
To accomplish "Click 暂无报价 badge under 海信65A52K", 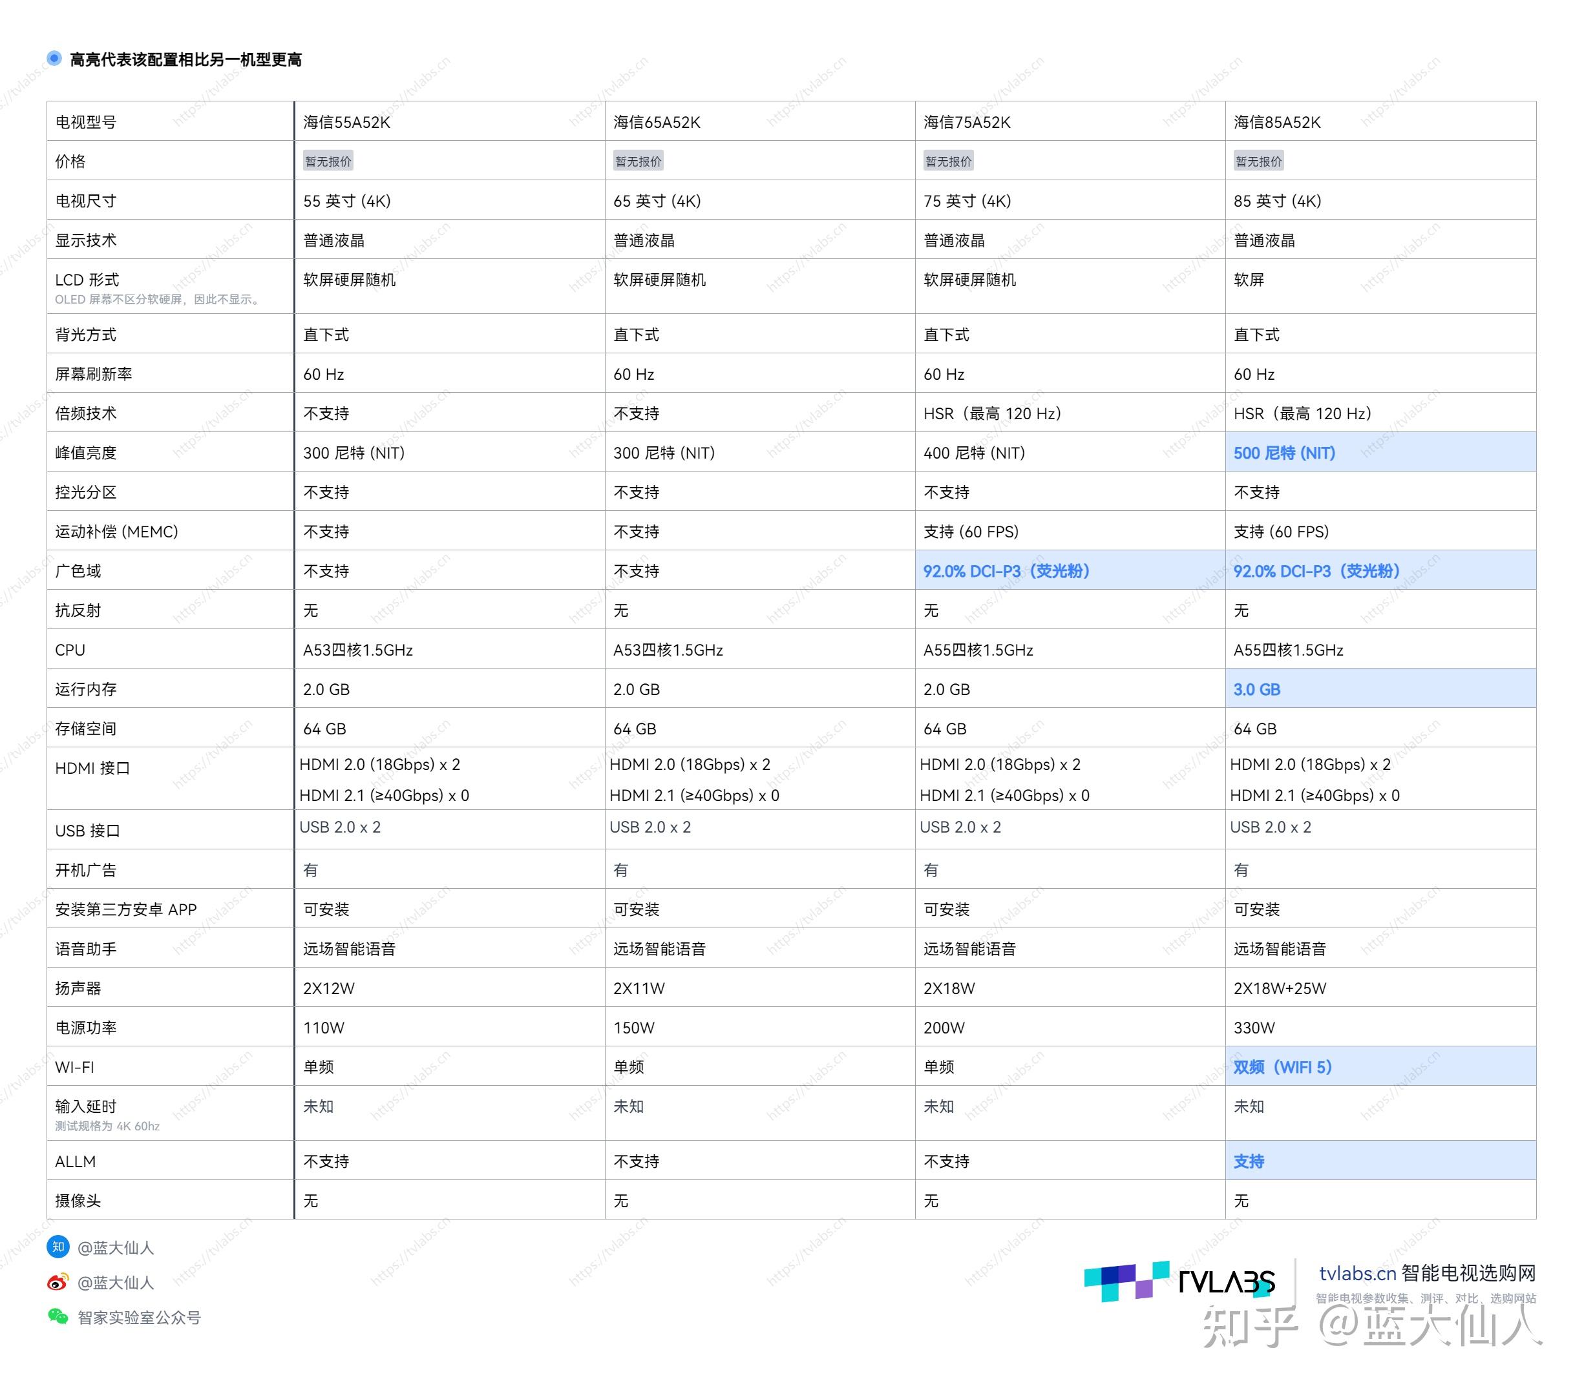I will click(x=639, y=161).
